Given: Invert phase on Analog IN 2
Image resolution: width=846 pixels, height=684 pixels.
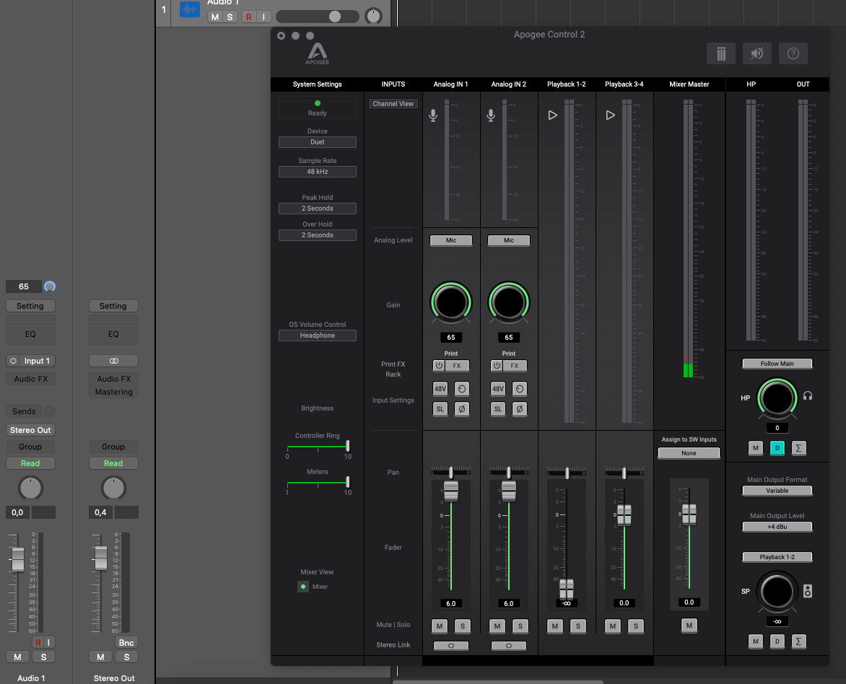Looking at the screenshot, I should (520, 409).
